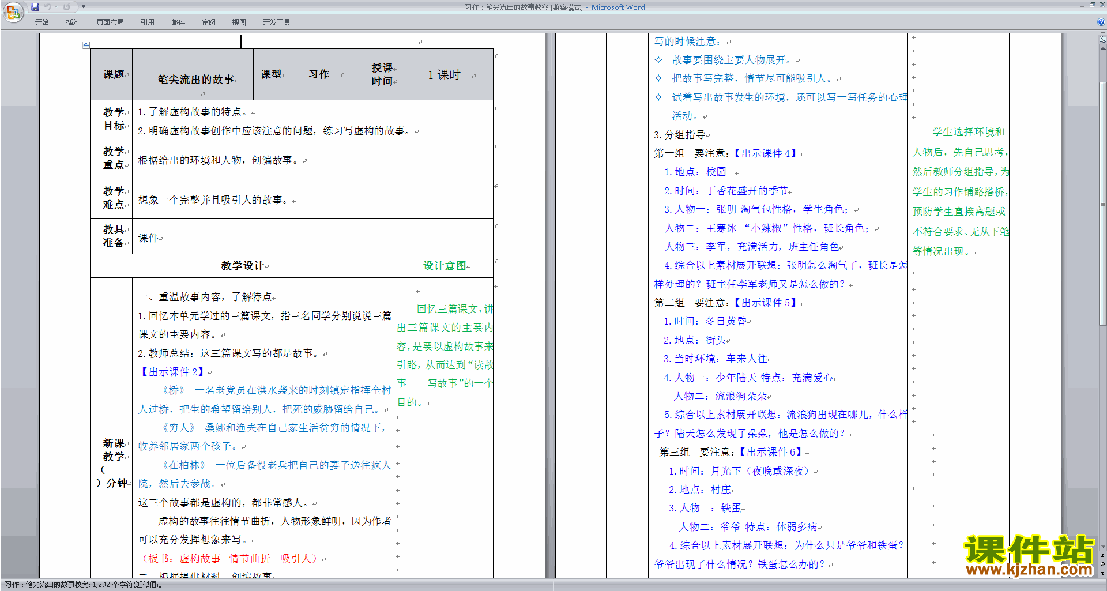Customize the Quick Access Toolbar
Viewport: 1107px width, 591px height.
point(83,7)
